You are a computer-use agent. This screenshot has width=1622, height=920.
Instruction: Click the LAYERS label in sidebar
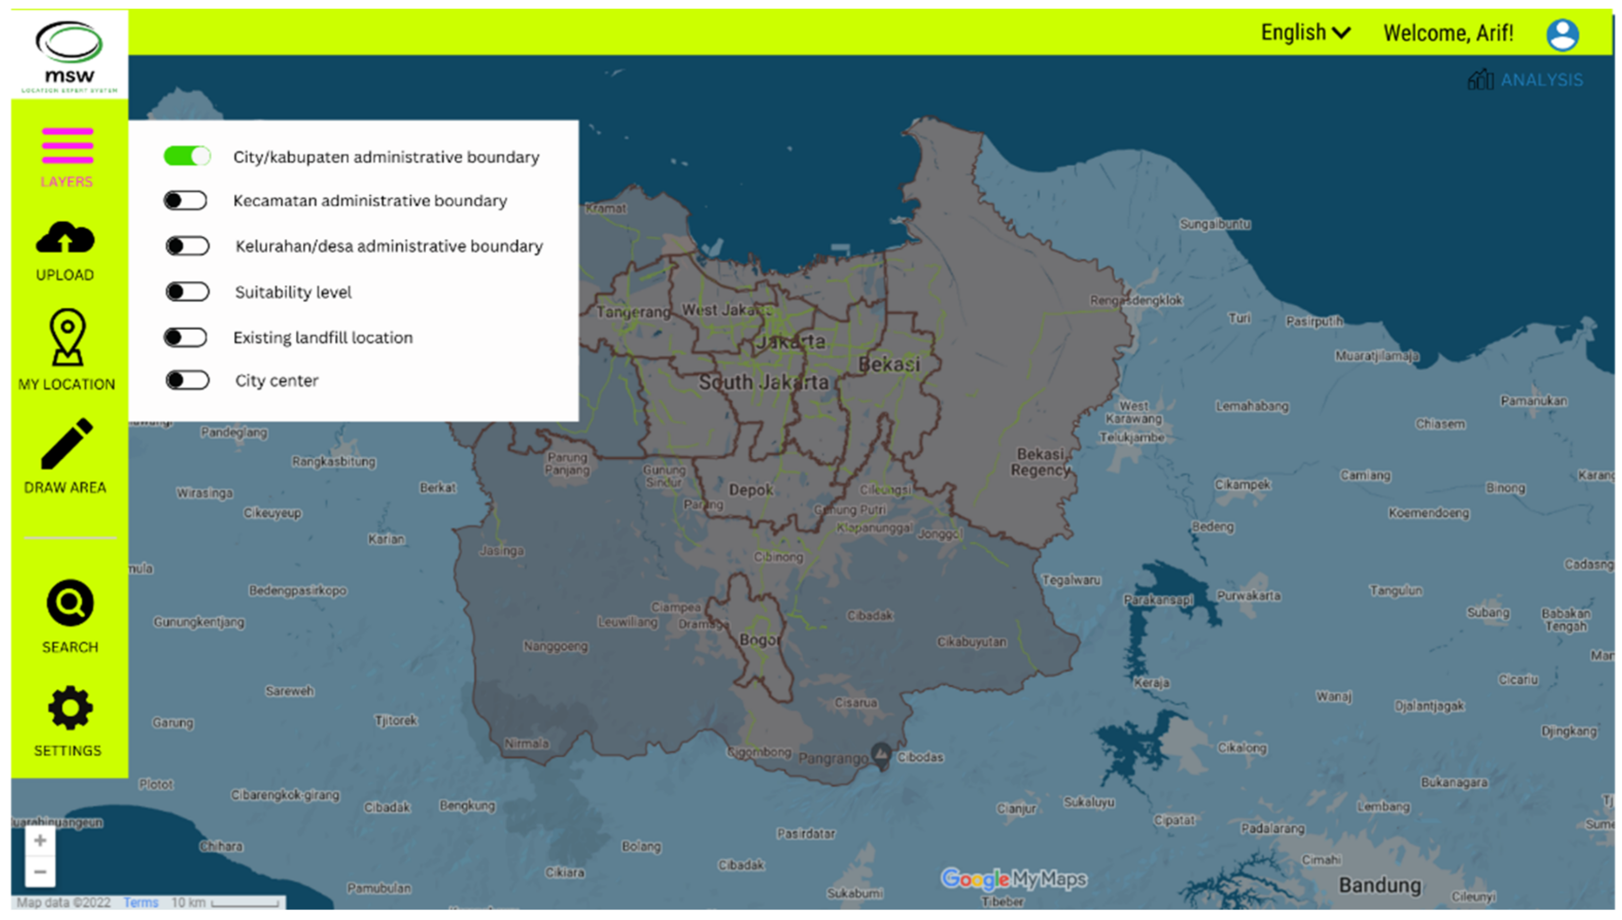pyautogui.click(x=66, y=182)
